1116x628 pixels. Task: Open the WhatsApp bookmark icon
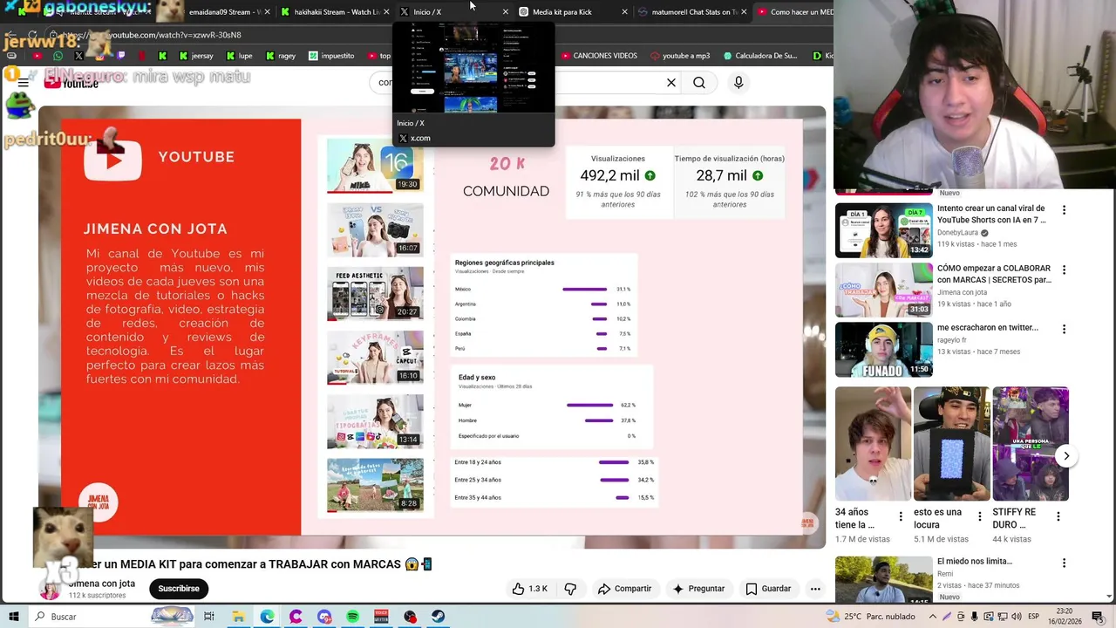click(x=58, y=56)
